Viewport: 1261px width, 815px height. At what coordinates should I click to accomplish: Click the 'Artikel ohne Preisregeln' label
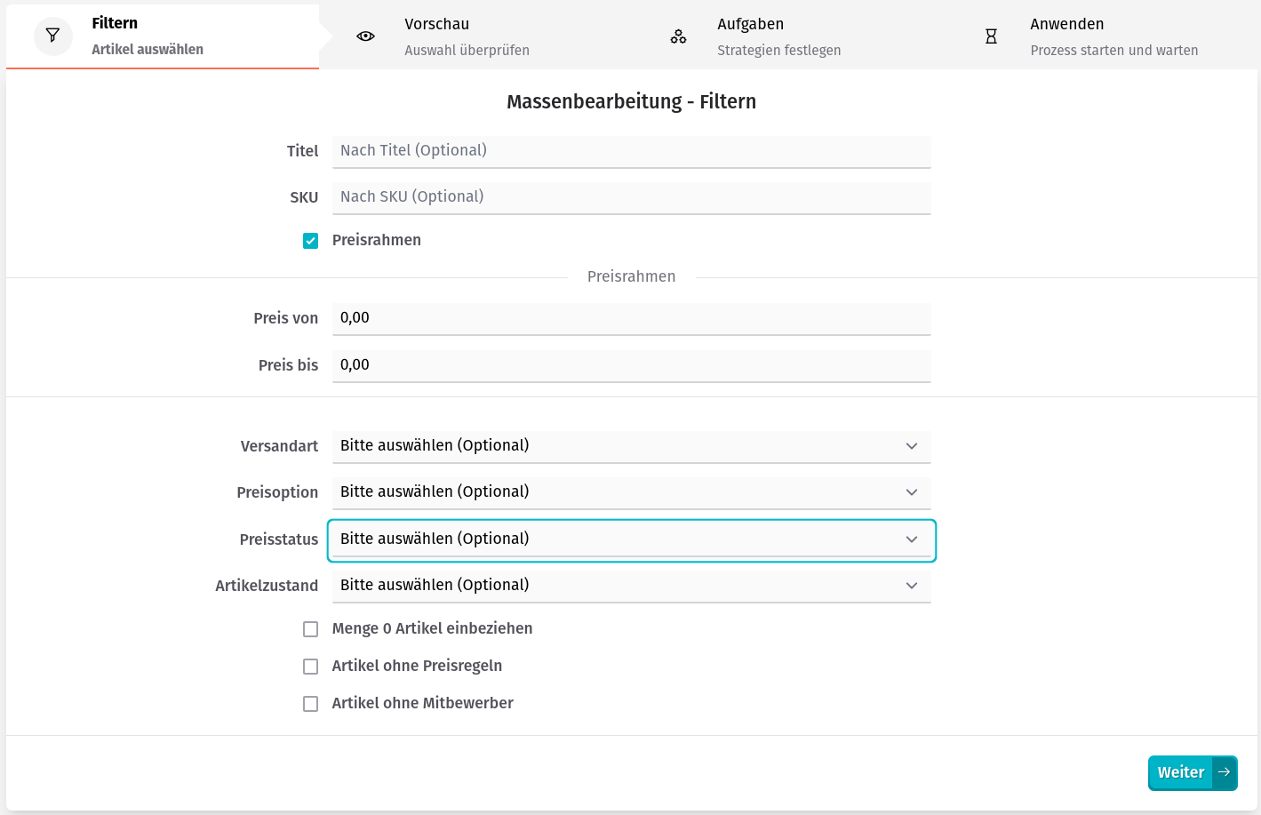pos(417,666)
